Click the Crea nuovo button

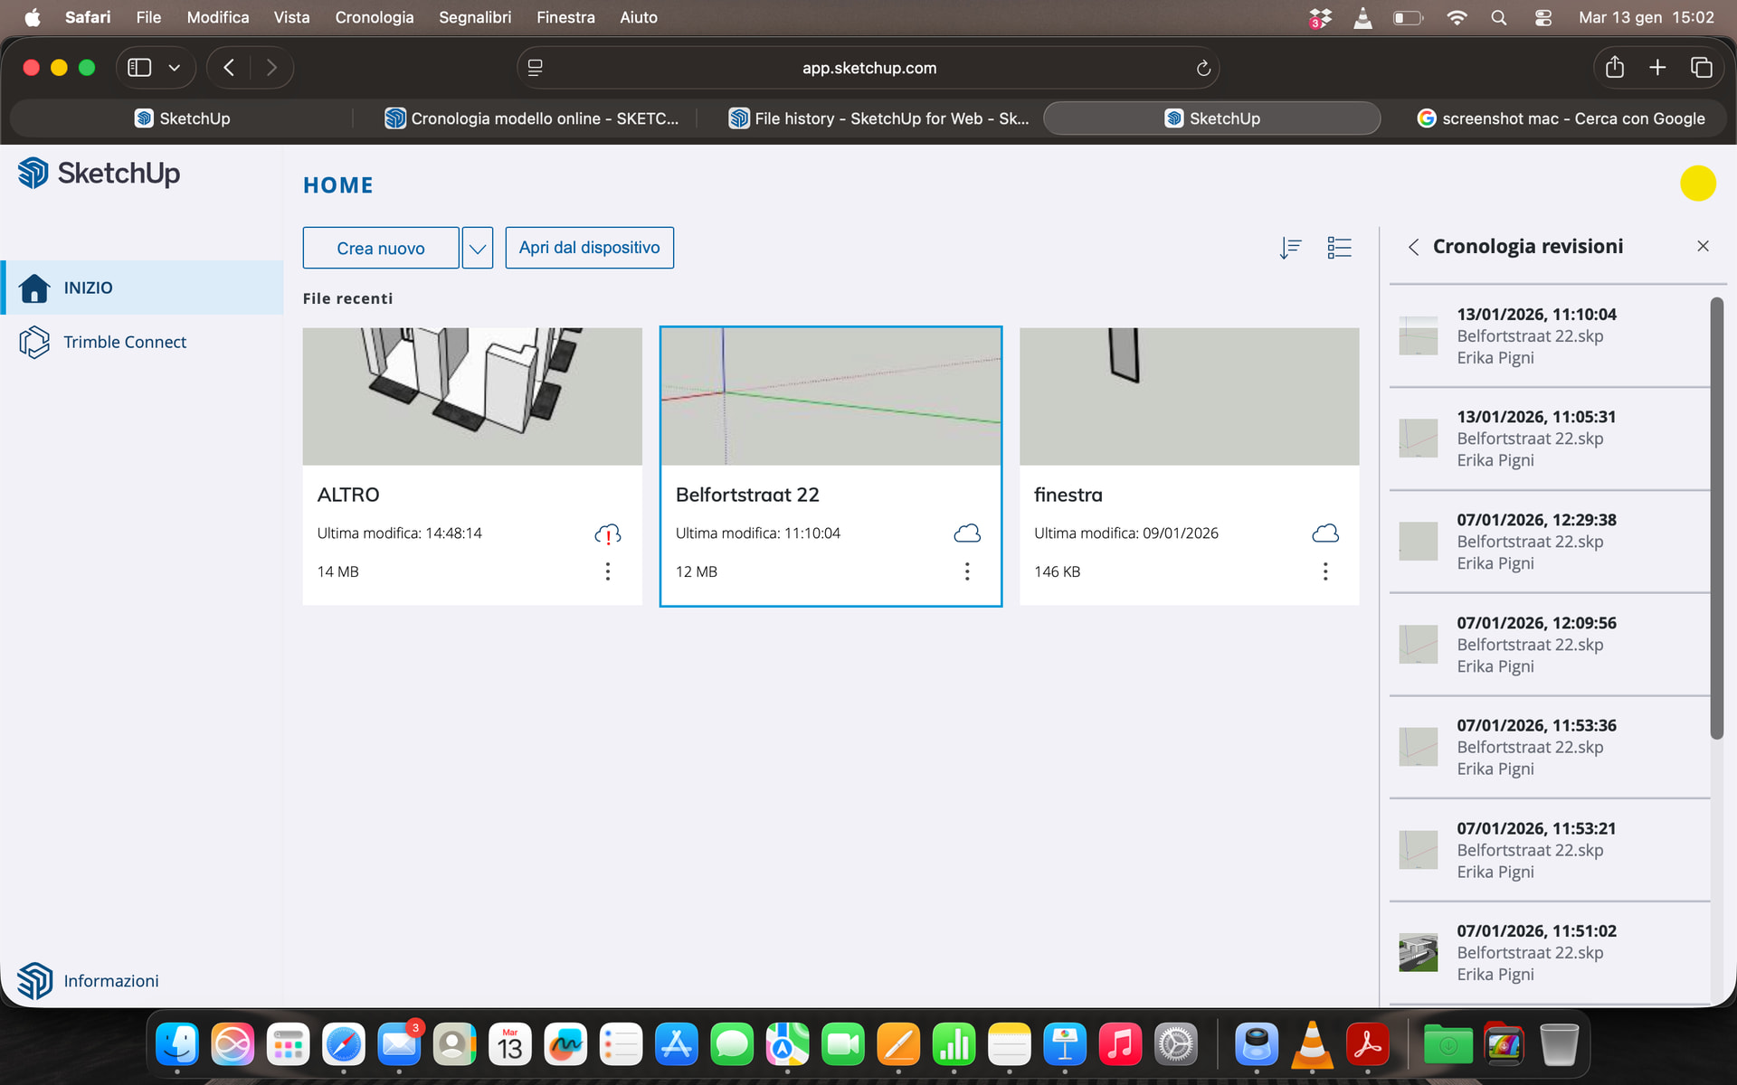pyautogui.click(x=381, y=247)
